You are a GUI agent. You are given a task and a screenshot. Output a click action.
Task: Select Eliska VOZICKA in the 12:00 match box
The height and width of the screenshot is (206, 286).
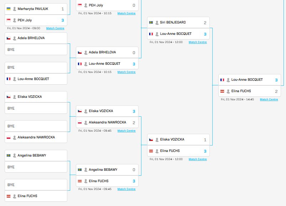[178, 139]
